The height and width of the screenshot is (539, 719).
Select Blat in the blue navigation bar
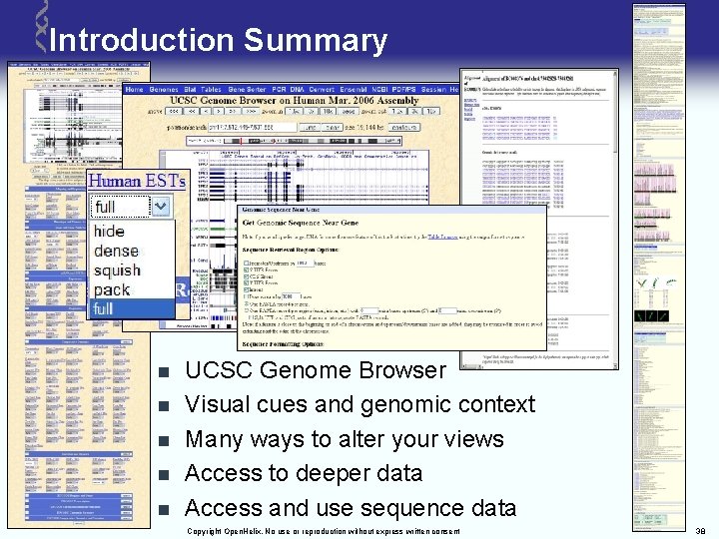(190, 90)
